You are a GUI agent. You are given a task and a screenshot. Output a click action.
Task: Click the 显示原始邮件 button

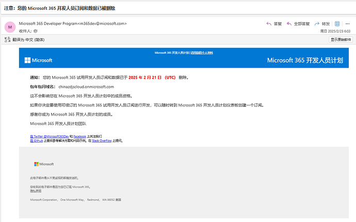(x=341, y=40)
